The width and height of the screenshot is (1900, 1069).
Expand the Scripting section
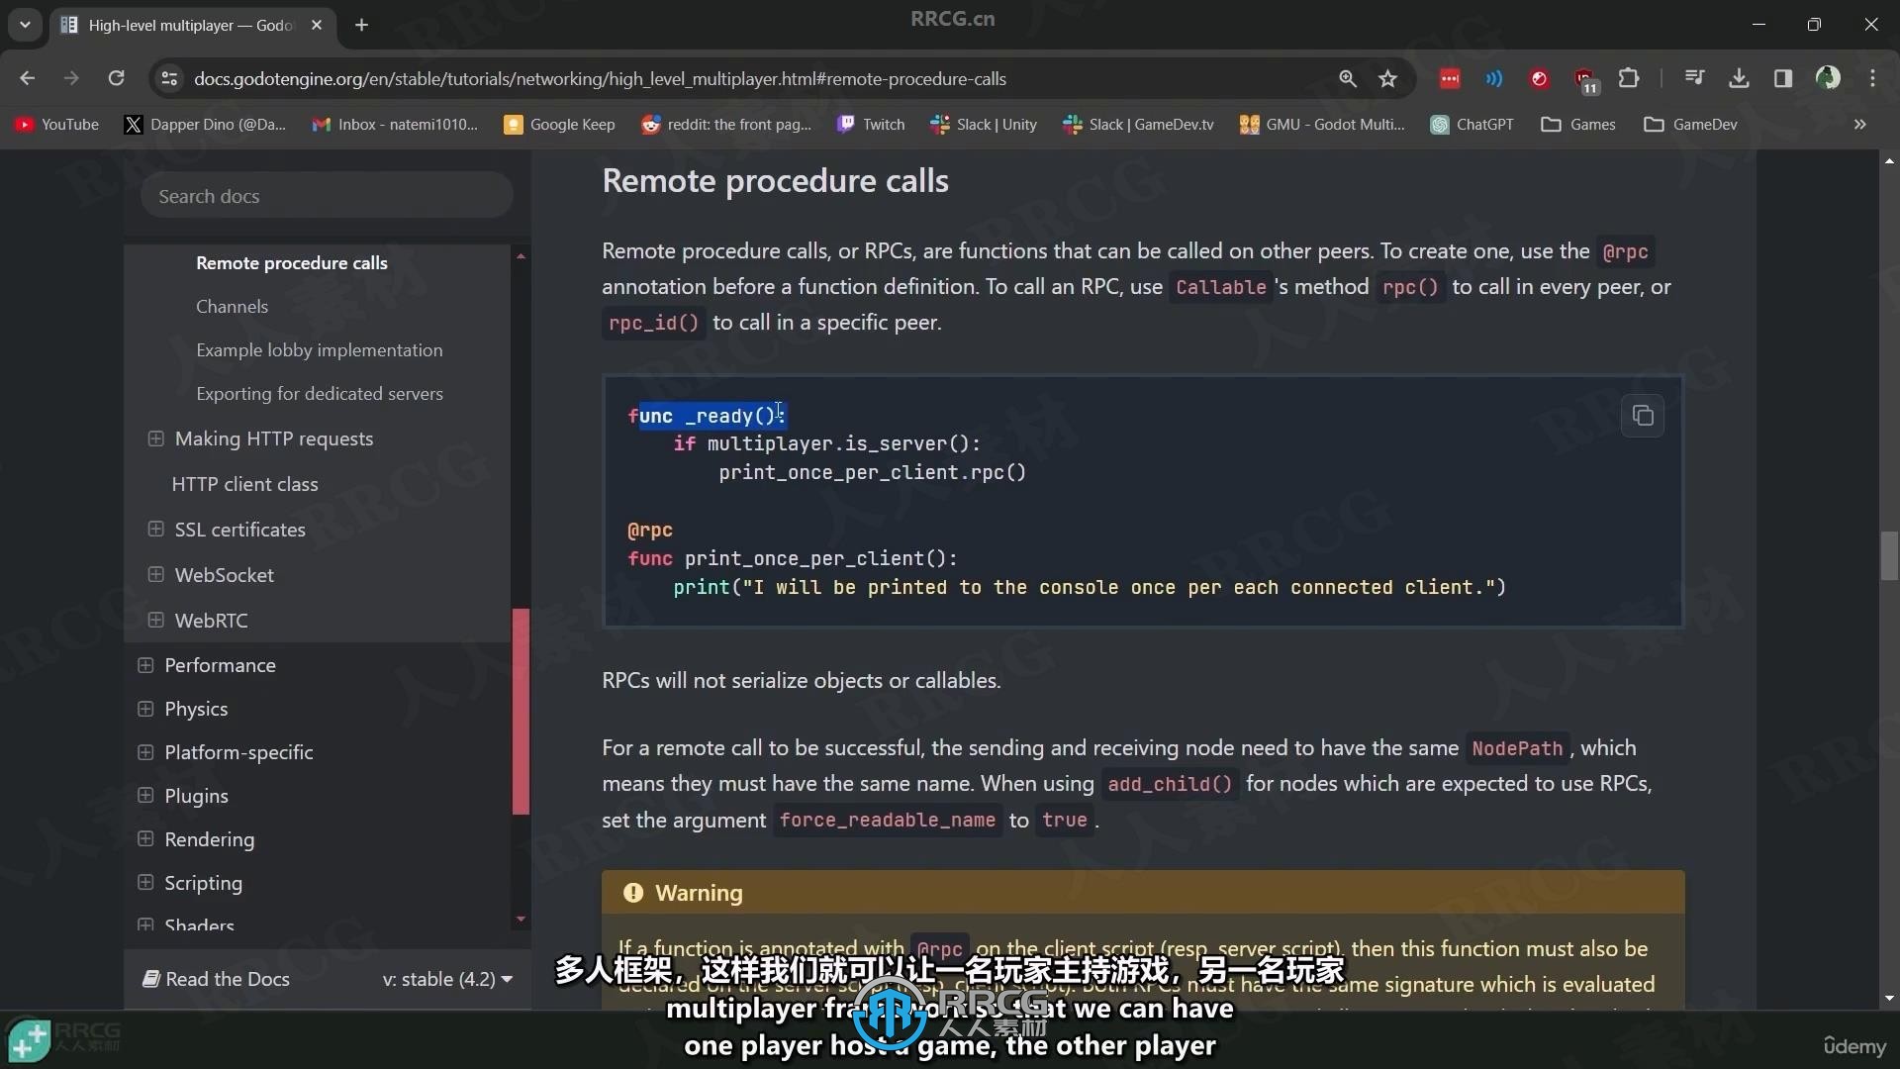pos(145,882)
